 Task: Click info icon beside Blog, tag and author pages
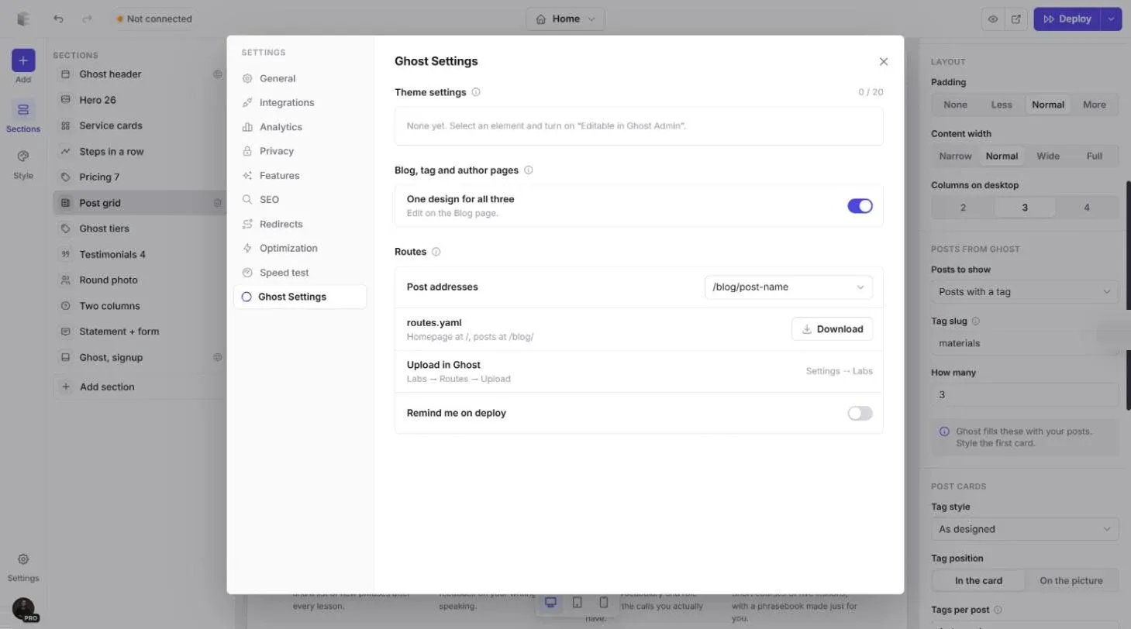point(529,170)
